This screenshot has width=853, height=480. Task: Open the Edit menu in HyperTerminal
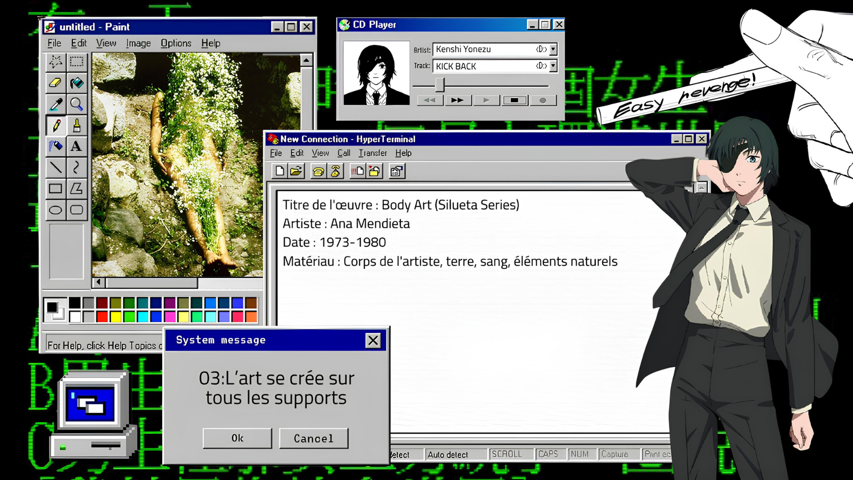[297, 153]
